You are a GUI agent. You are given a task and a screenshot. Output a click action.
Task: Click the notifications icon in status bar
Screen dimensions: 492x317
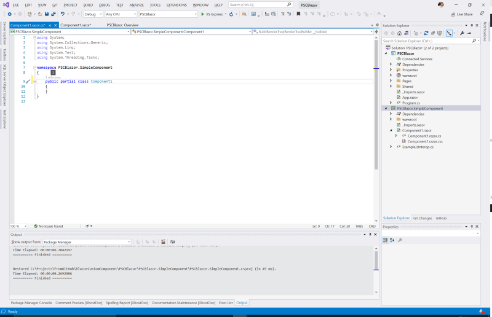click(482, 311)
